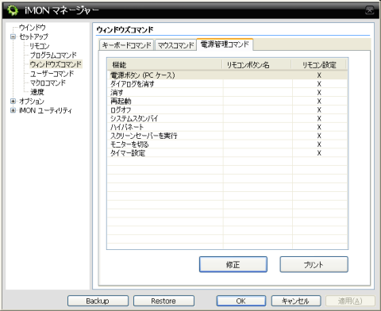Select 電源管理コマンド tab
This screenshot has width=381, height=311.
pos(225,44)
